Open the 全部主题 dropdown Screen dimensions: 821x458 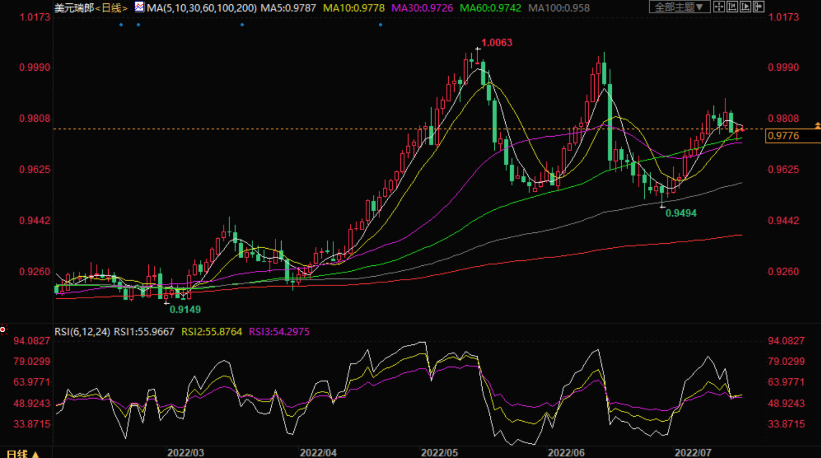tap(679, 7)
